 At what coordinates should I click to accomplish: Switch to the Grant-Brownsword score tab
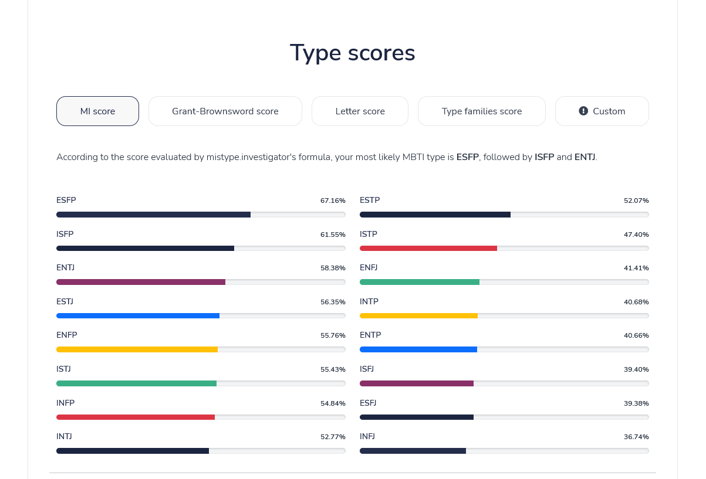(225, 111)
